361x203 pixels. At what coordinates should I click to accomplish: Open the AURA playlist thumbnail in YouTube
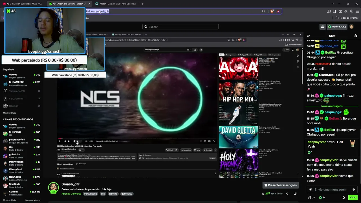tap(238, 68)
